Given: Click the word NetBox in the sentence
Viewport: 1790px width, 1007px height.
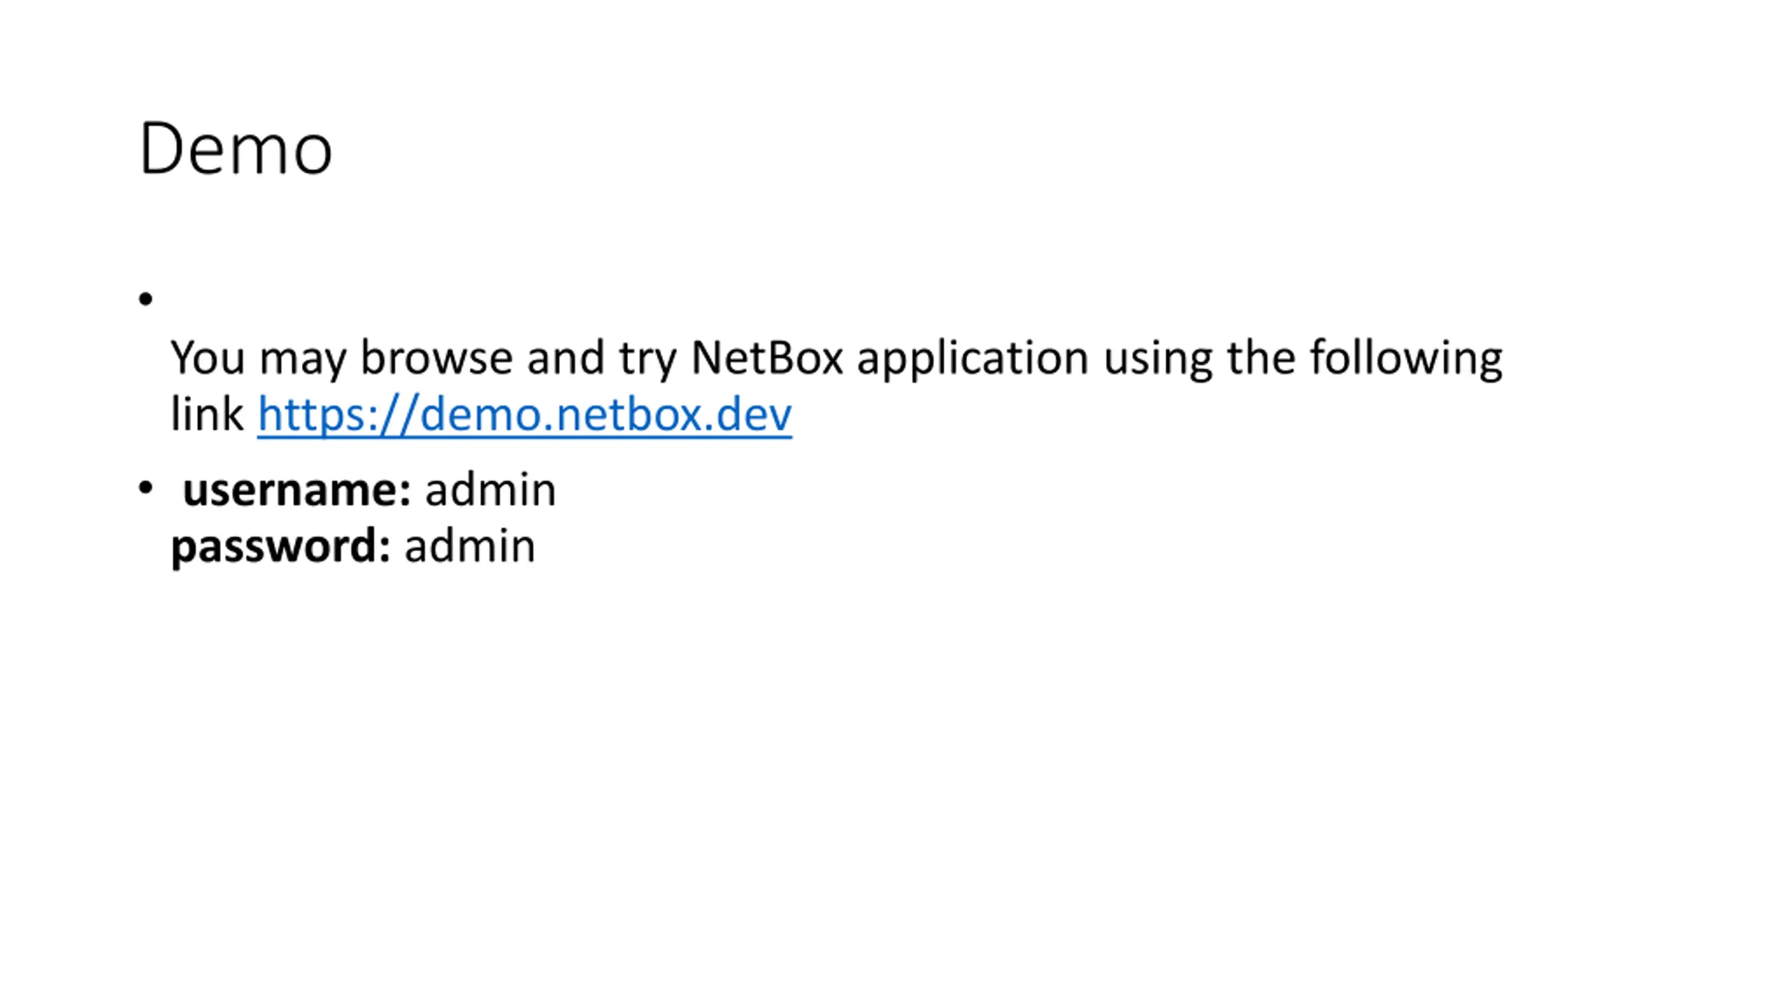Looking at the screenshot, I should [767, 358].
